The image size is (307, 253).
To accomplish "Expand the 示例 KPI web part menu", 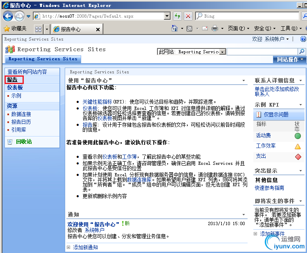I will [x=300, y=105].
